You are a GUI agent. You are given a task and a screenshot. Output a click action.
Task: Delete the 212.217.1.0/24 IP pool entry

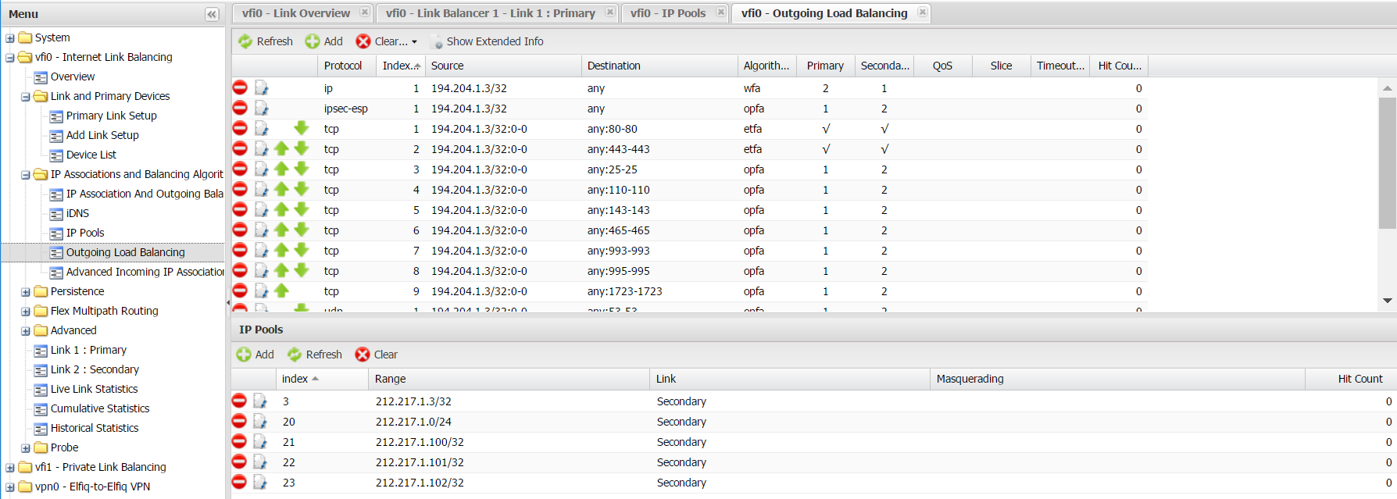(239, 421)
